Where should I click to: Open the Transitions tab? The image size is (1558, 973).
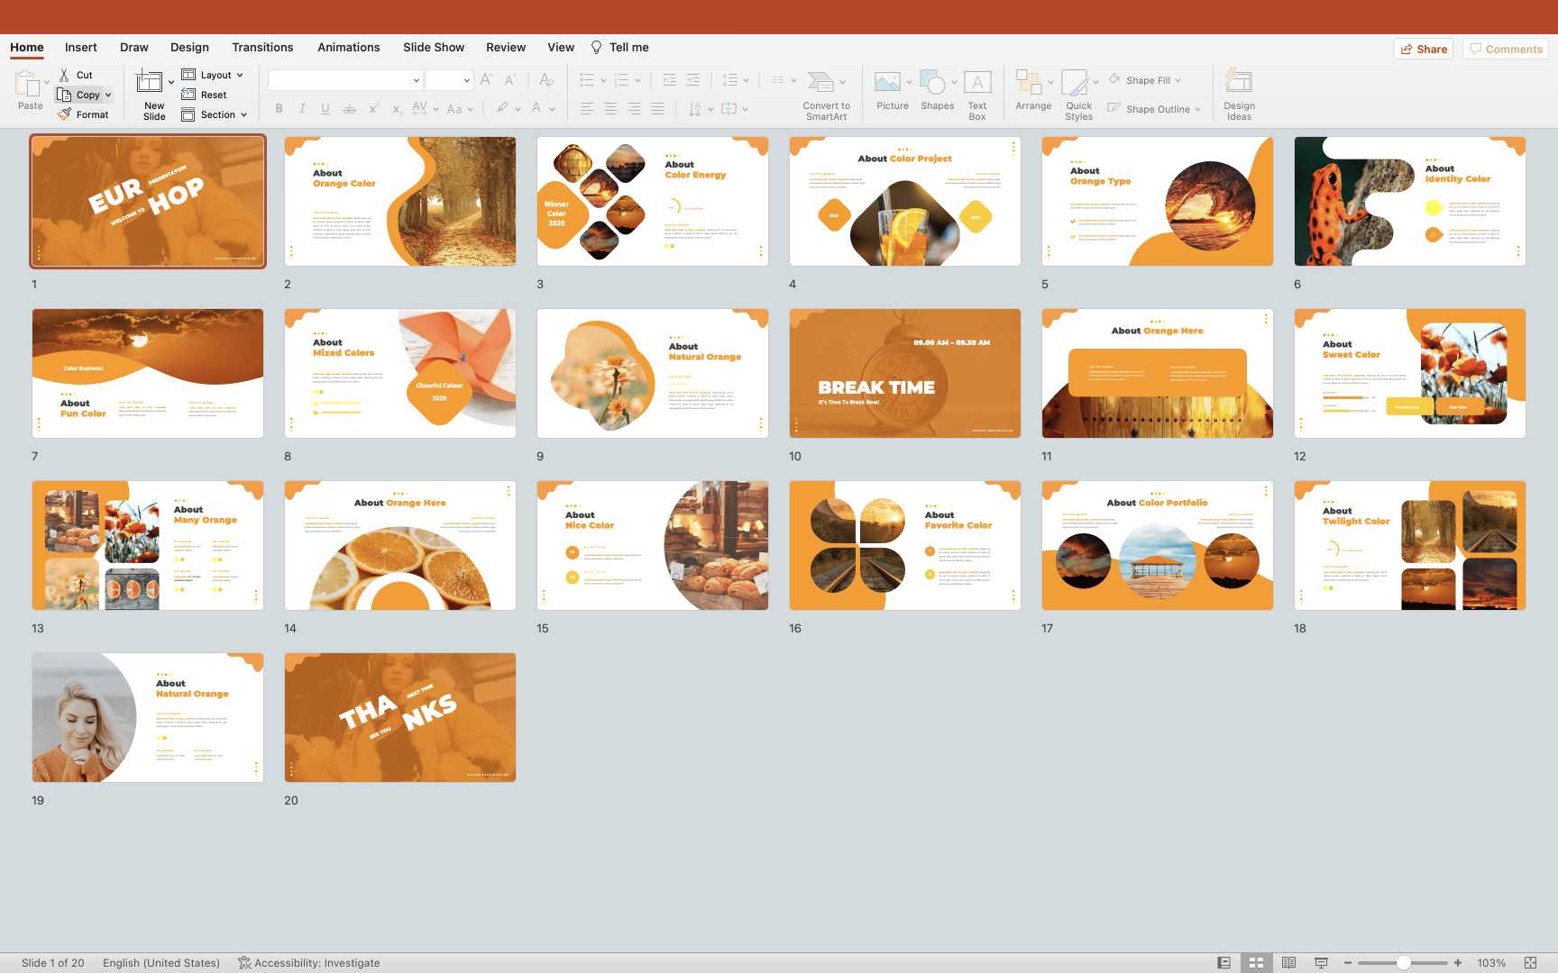coord(262,48)
